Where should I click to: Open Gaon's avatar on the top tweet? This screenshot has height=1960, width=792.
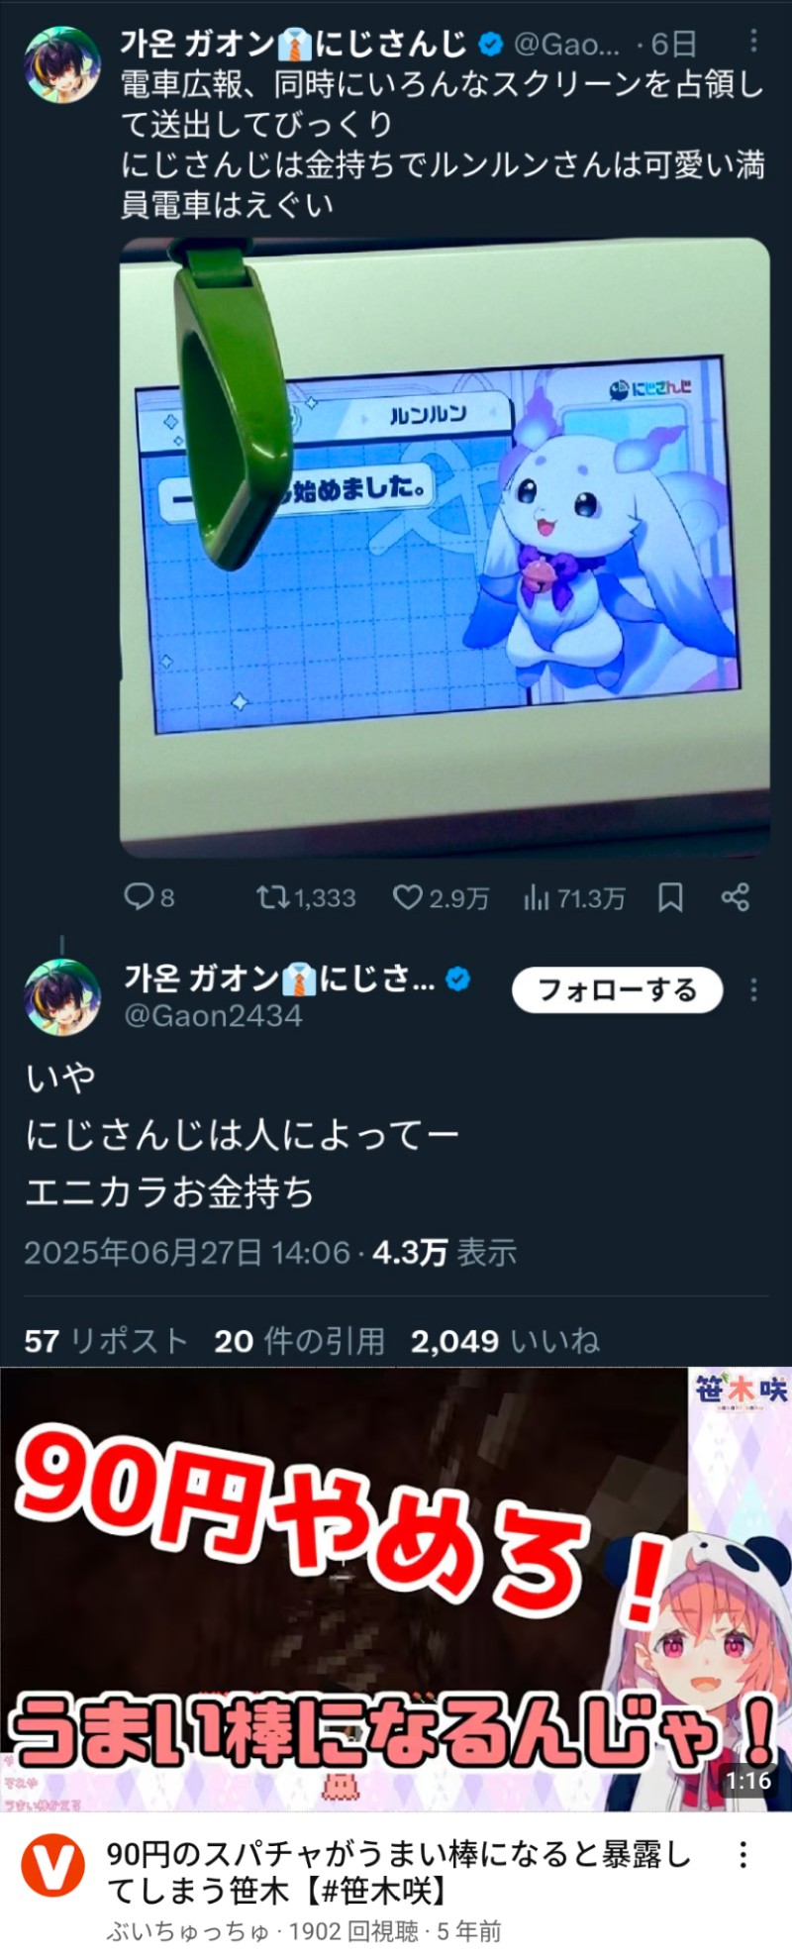tap(61, 64)
